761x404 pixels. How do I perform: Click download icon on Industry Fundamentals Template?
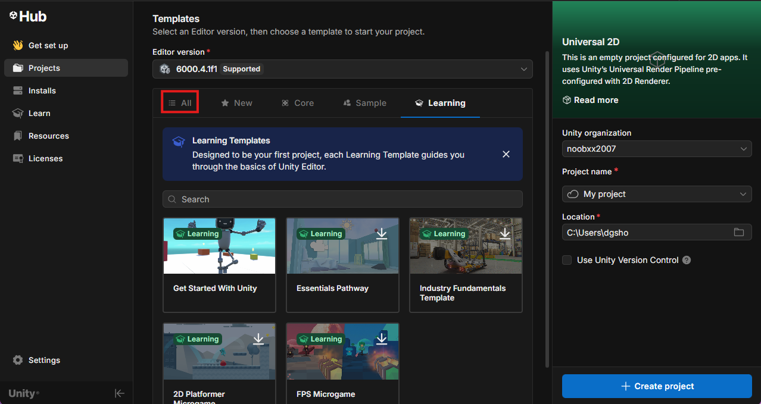tap(505, 234)
